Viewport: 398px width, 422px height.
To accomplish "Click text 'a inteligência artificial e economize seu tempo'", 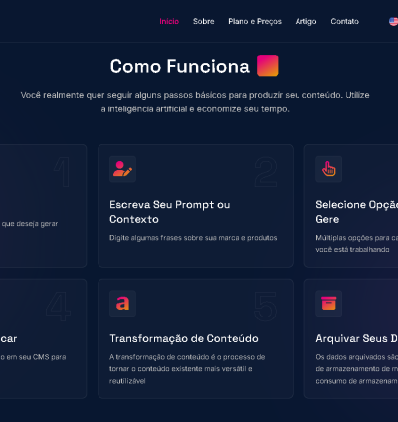I will (x=195, y=109).
